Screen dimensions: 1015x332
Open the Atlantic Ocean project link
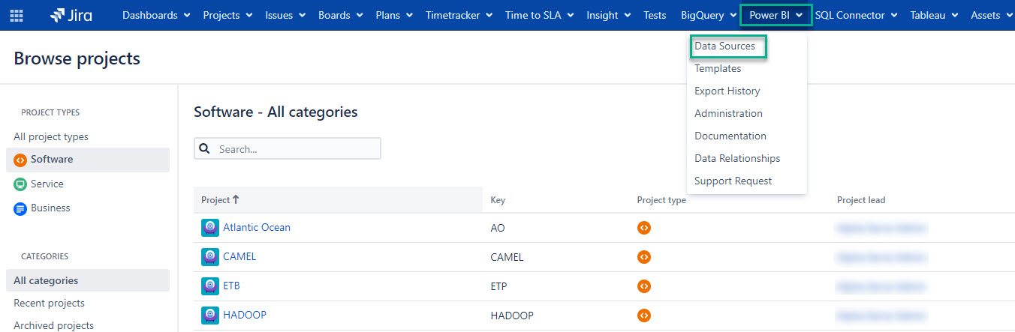(257, 228)
